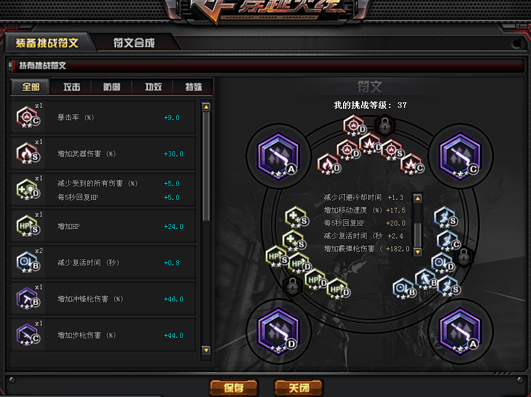Click the 增加HP S-rank rune icon in list
The height and width of the screenshot is (397, 531).
point(28,226)
